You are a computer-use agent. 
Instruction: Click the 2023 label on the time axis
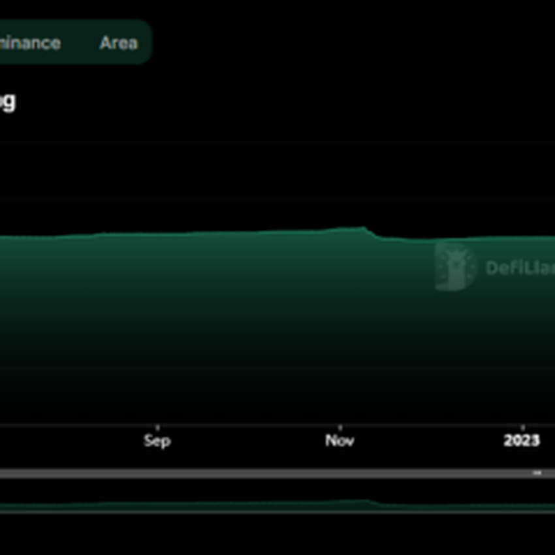(x=522, y=440)
